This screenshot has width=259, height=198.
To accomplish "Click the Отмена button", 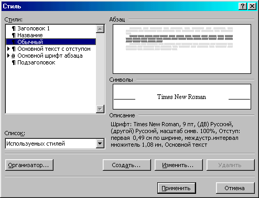I will tap(235, 188).
